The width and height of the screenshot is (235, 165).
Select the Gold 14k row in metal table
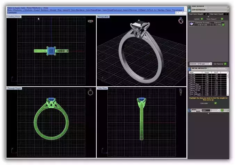(208, 80)
